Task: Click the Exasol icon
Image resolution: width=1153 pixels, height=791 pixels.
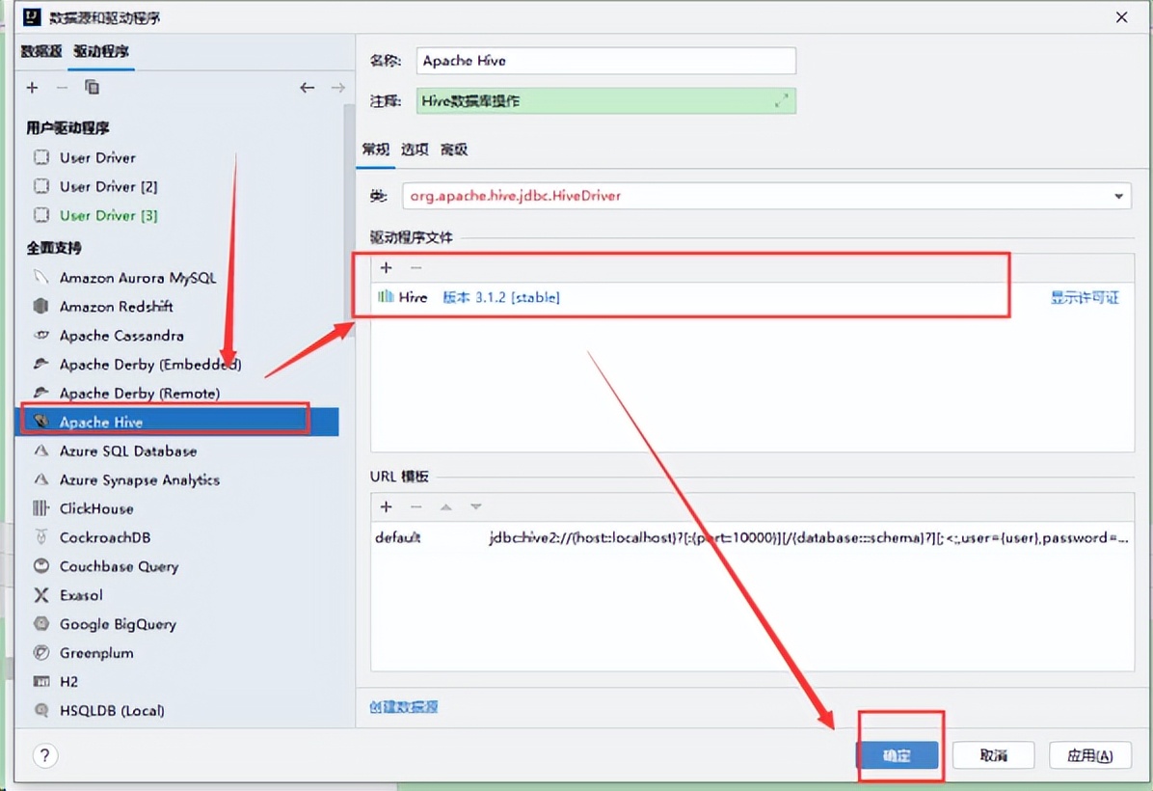Action: [41, 594]
